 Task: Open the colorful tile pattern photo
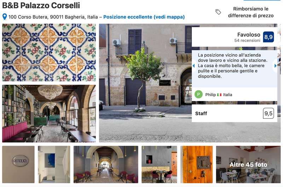click(x=49, y=52)
